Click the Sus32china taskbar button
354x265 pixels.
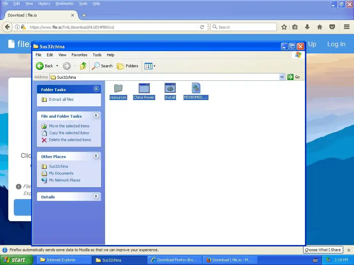120,260
